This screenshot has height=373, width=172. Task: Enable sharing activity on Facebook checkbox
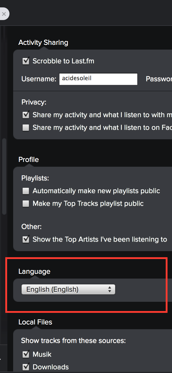[x=26, y=128]
